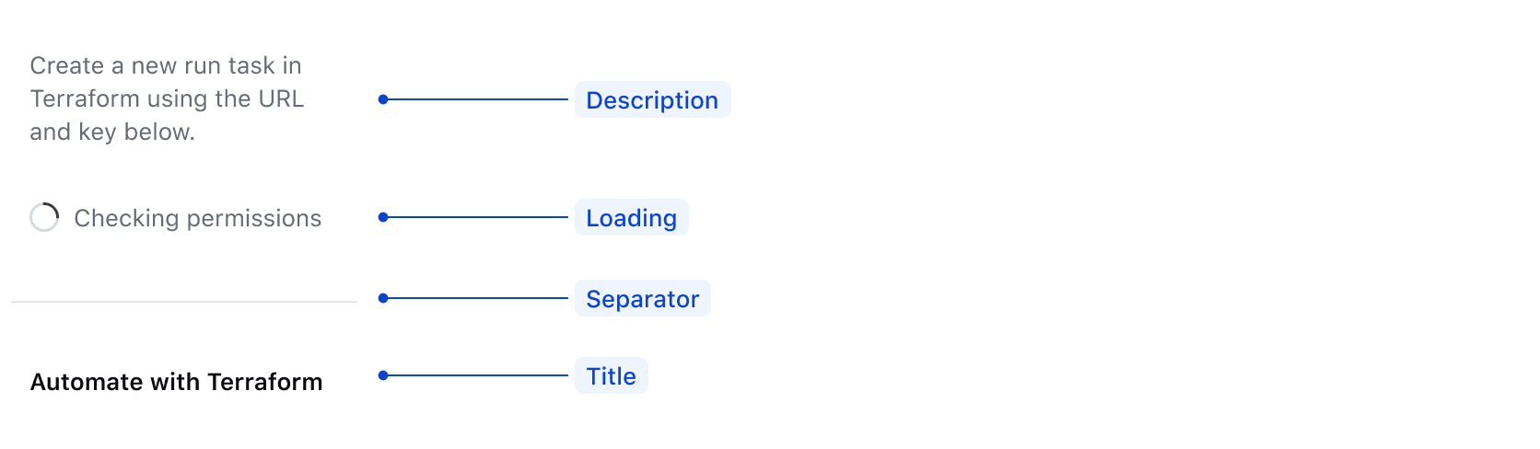Click the connector line leading to 'Title' label
Viewport: 1540px width, 449px height.
pyautogui.click(x=477, y=375)
